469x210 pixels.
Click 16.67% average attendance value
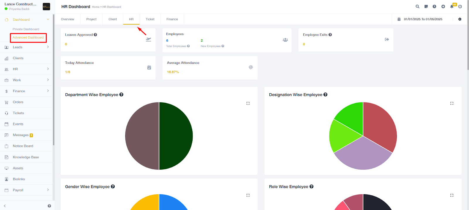coord(173,72)
